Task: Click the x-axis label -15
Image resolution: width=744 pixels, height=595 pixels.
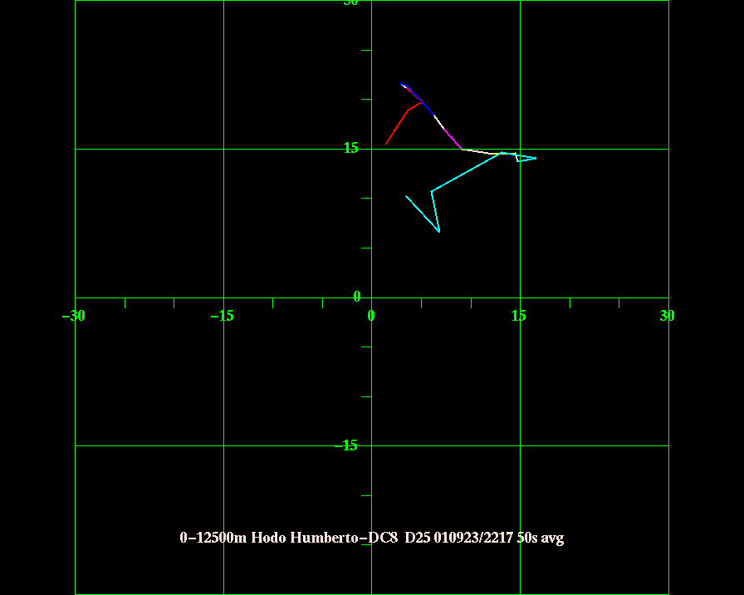Action: click(x=222, y=316)
